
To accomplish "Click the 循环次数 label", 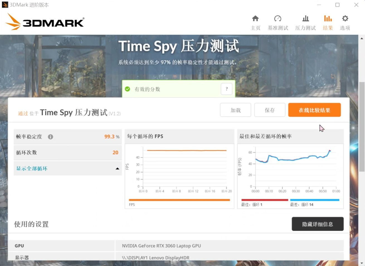I will (x=26, y=152).
